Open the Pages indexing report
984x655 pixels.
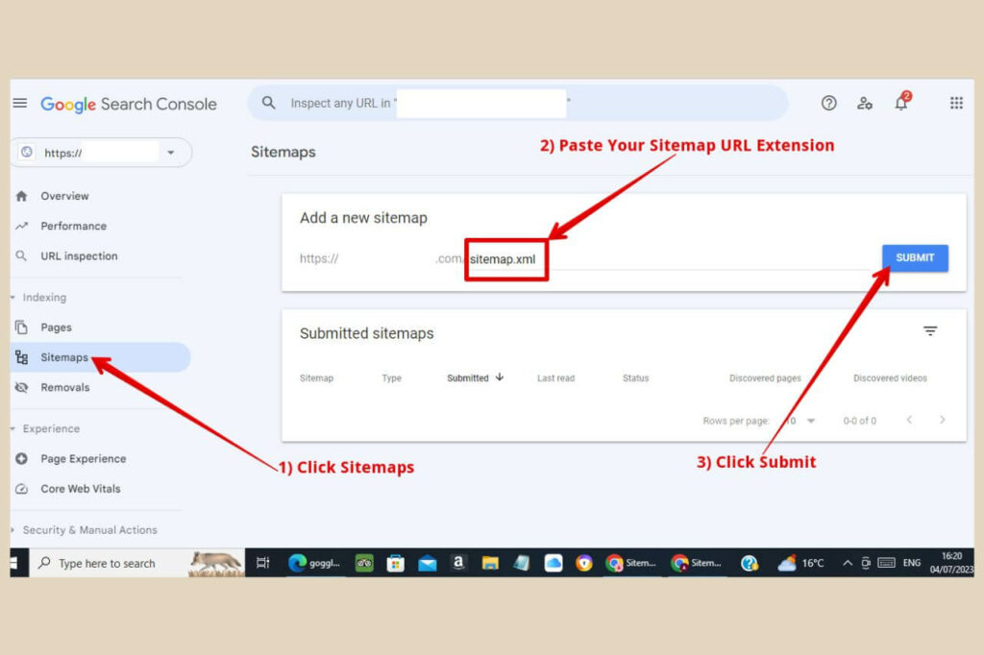pyautogui.click(x=56, y=327)
